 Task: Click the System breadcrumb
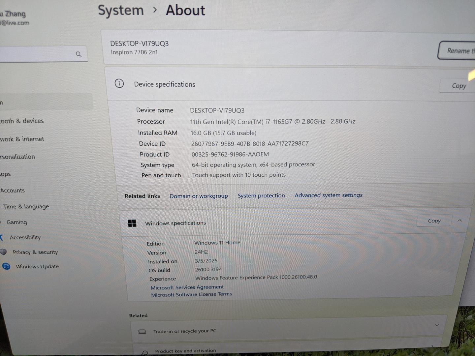121,10
